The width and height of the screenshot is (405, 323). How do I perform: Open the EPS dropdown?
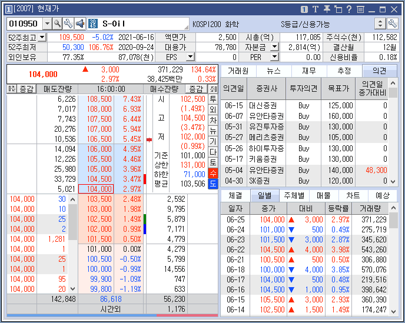pyautogui.click(x=190, y=56)
